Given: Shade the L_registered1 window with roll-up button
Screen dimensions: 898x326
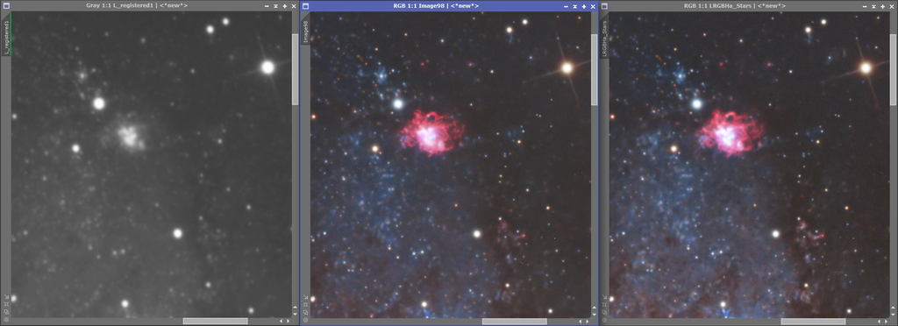Looking at the screenshot, I should [275, 6].
